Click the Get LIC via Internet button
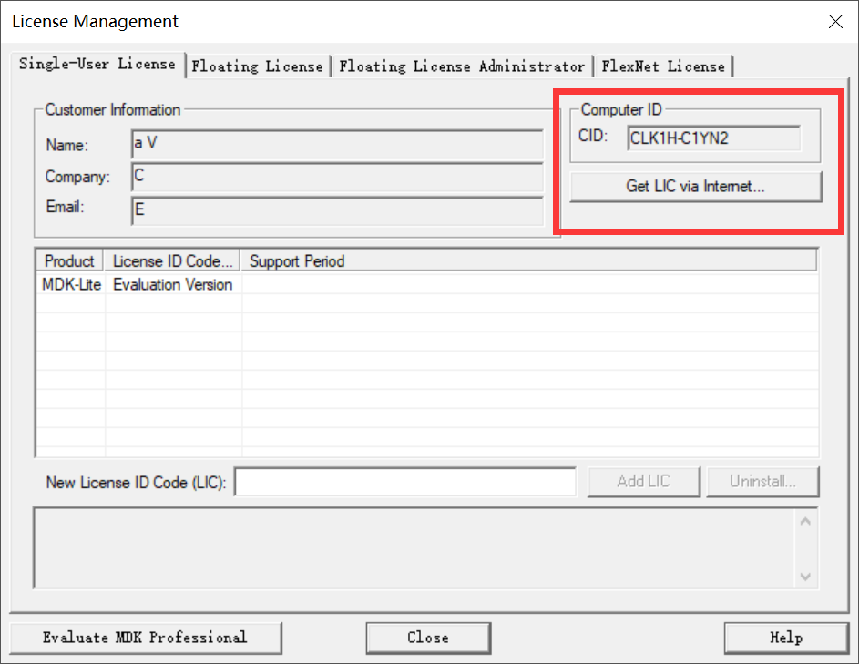859x664 pixels. pos(696,187)
